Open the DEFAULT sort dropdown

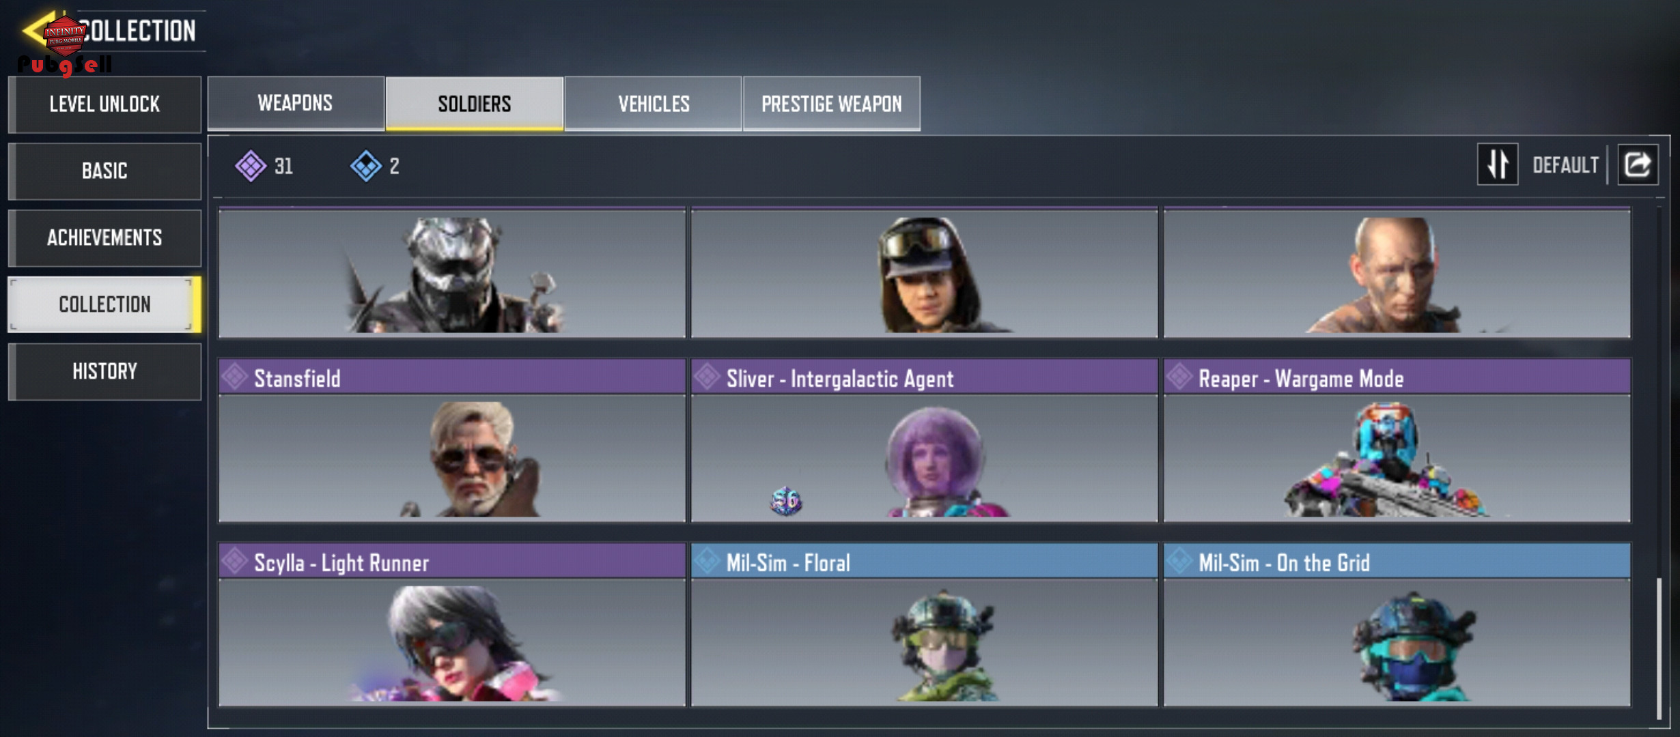(1565, 165)
